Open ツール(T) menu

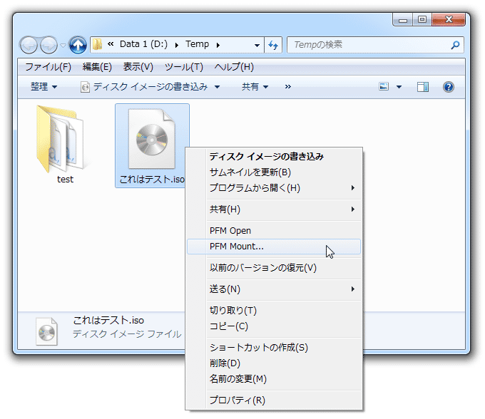coord(184,67)
